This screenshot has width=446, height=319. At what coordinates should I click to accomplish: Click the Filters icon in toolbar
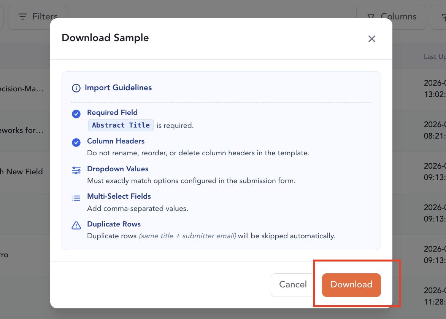click(x=22, y=16)
